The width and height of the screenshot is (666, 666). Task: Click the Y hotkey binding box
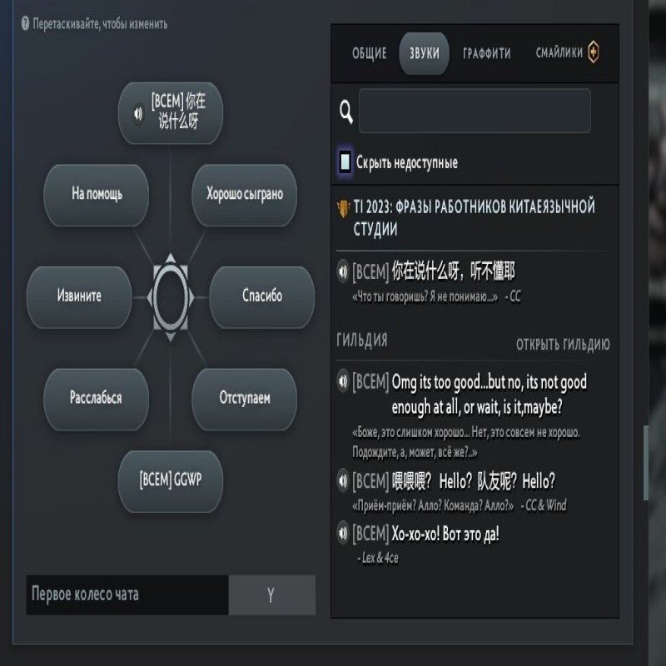click(272, 594)
